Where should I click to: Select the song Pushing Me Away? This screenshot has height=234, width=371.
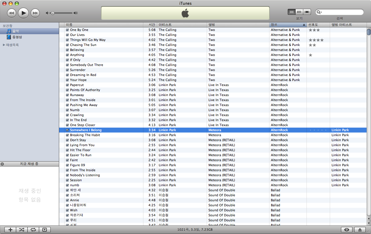(84, 105)
